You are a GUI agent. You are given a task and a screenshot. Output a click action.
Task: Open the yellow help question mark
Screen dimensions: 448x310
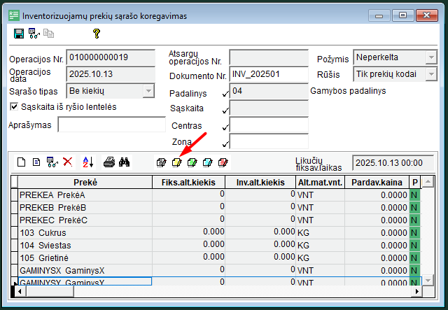[97, 34]
